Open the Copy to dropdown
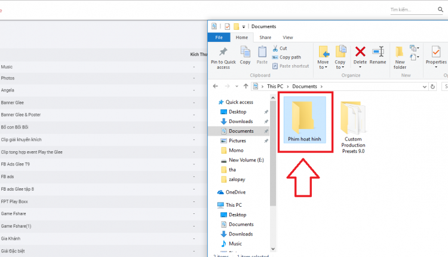This screenshot has height=257, width=448. coord(340,57)
